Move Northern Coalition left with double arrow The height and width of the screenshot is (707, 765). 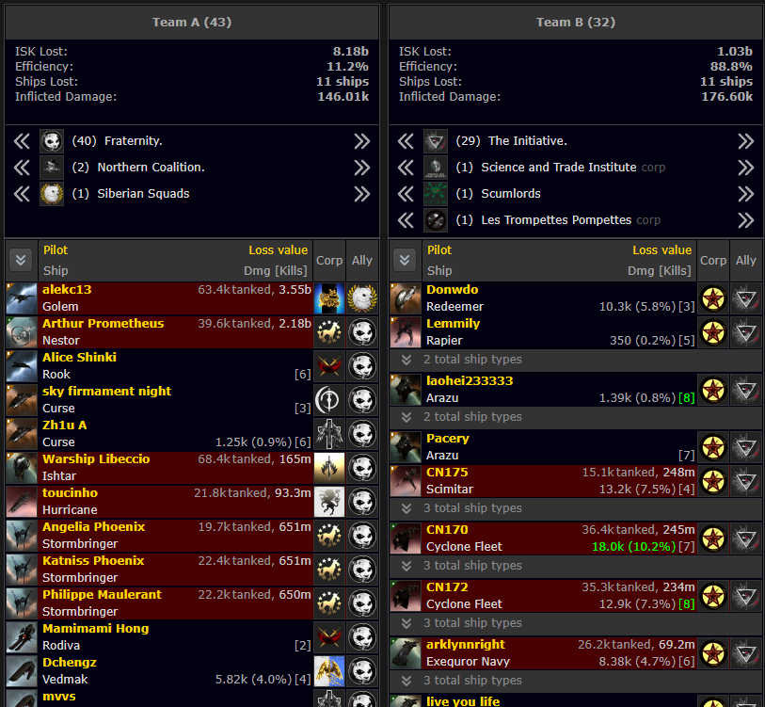coord(23,168)
